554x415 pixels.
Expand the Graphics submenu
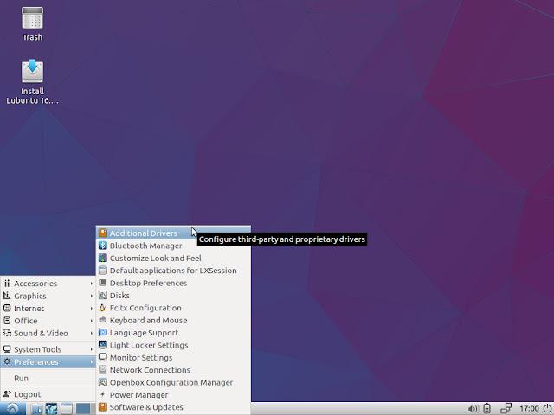point(48,296)
